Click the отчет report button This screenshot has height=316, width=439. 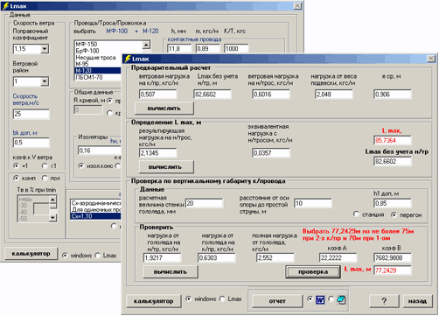point(277,301)
